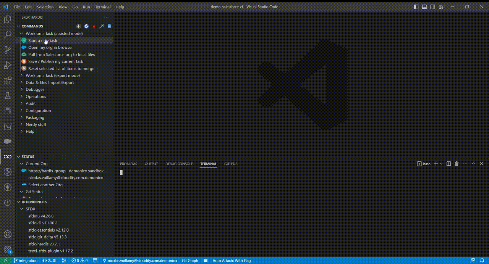Click the blue document icon in Commands header
This screenshot has height=264, width=489.
pyautogui.click(x=109, y=26)
